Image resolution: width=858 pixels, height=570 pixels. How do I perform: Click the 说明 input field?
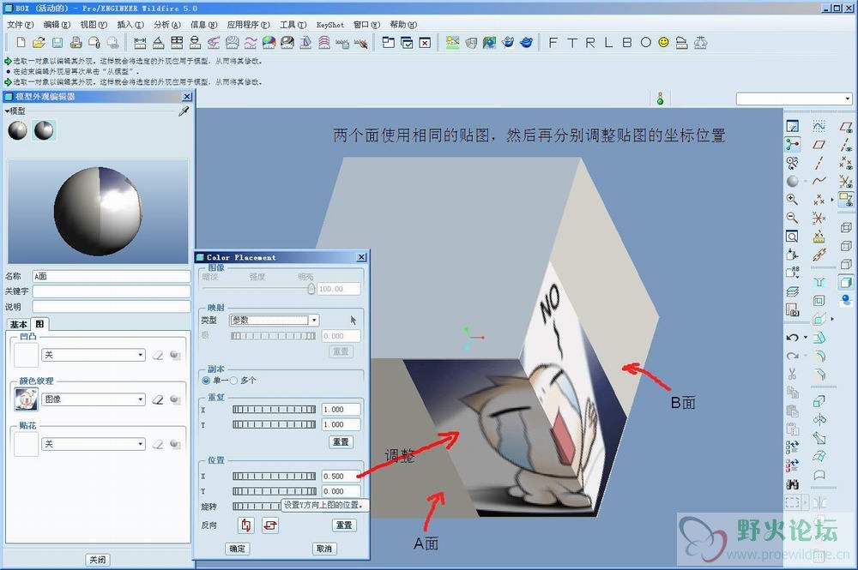tap(111, 307)
